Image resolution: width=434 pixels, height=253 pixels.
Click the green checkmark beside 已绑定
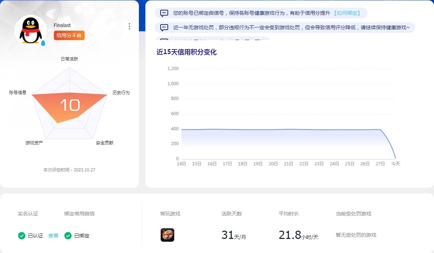68,235
